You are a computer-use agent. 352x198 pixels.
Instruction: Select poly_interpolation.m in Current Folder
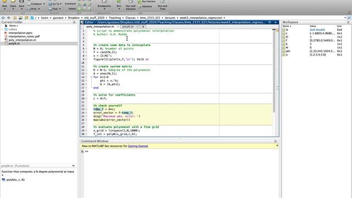click(22, 40)
